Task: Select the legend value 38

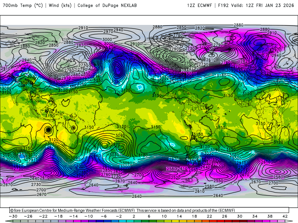Action: click(270, 216)
